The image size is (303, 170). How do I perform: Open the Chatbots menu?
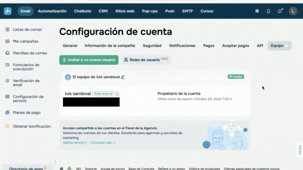click(82, 11)
